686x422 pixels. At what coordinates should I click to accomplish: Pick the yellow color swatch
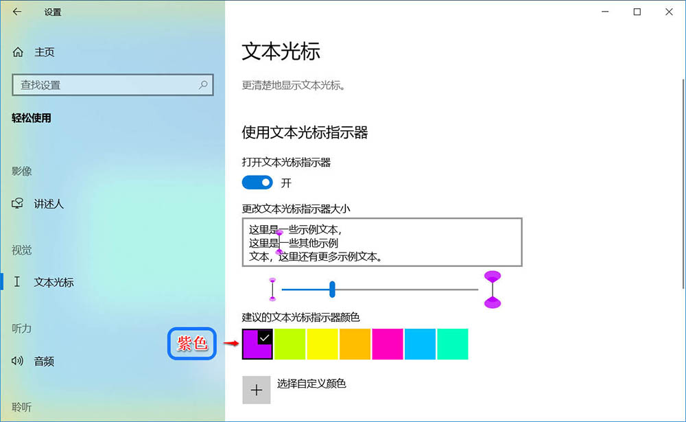322,344
